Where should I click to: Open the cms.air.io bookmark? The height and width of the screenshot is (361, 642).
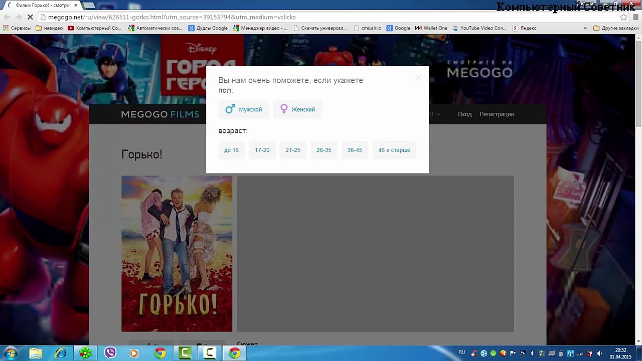click(x=367, y=28)
